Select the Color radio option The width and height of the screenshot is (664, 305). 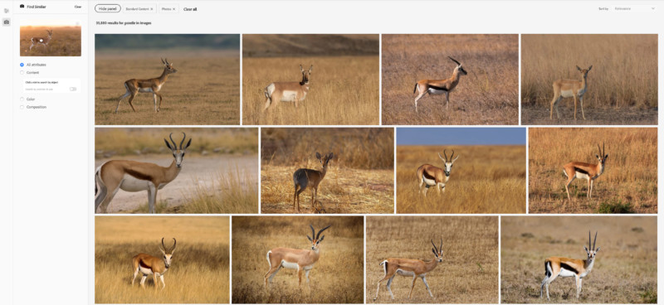[22, 99]
